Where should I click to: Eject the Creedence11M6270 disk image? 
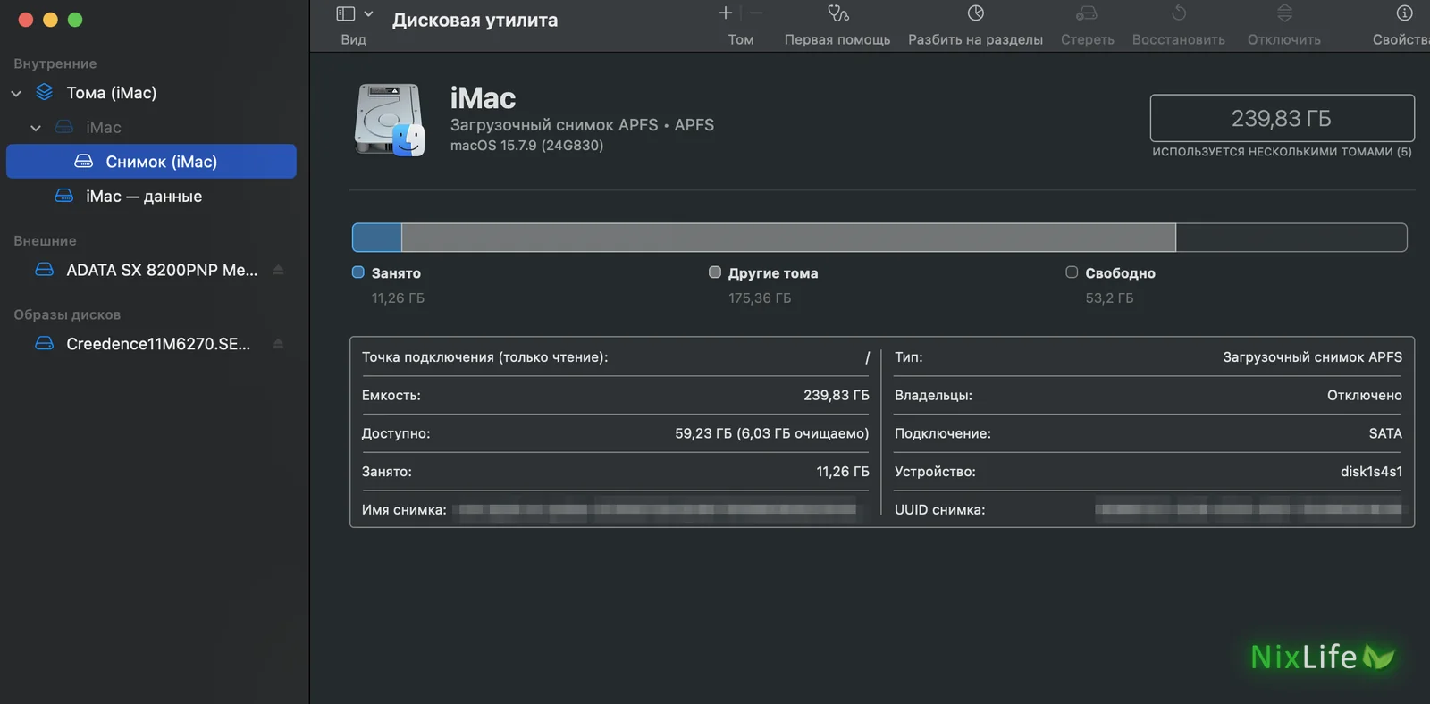[x=278, y=344]
